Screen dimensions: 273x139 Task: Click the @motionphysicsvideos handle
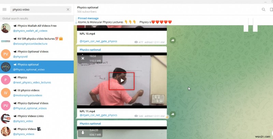click(x=28, y=95)
